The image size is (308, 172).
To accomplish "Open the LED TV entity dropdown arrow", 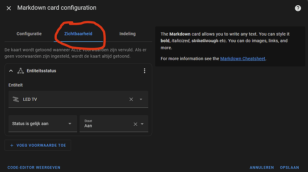I will pyautogui.click(x=141, y=99).
